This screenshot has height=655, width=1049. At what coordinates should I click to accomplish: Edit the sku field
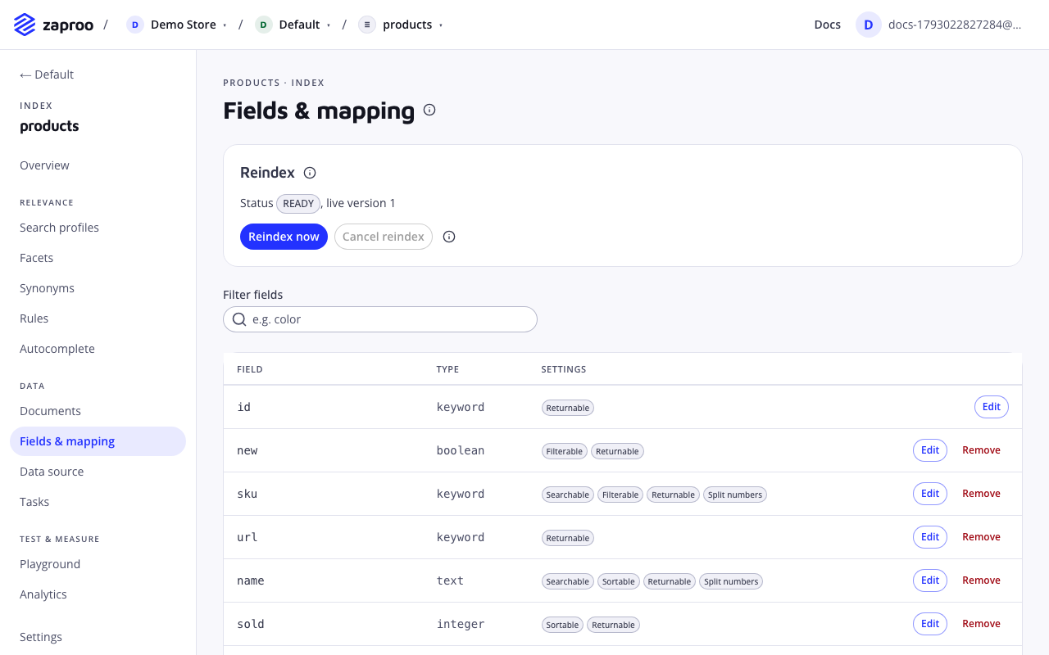(930, 494)
